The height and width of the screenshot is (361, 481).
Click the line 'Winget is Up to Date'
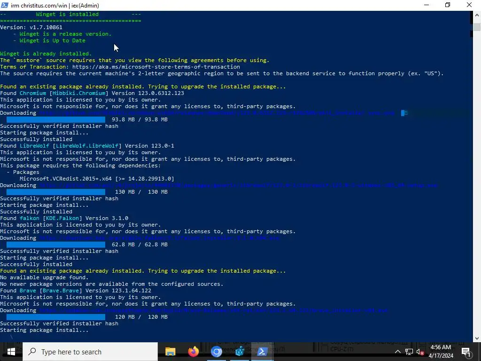click(x=53, y=40)
